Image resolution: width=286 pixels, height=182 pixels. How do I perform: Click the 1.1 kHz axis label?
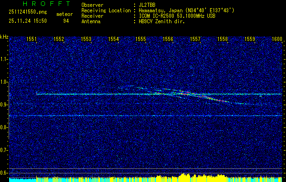(x=4, y=59)
